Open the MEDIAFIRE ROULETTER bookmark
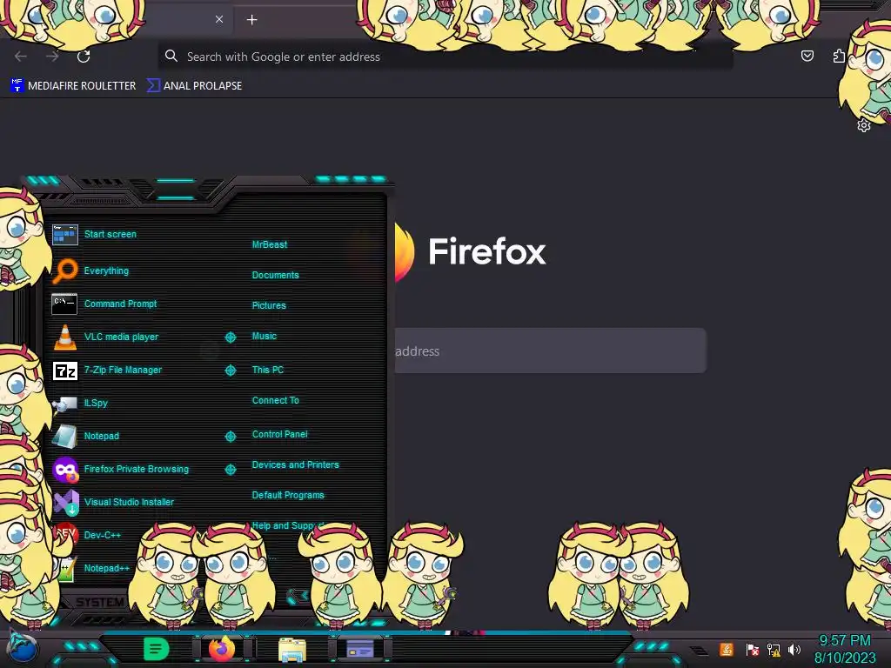891x668 pixels. pos(73,86)
